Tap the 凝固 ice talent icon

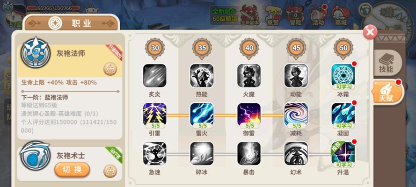point(343,115)
